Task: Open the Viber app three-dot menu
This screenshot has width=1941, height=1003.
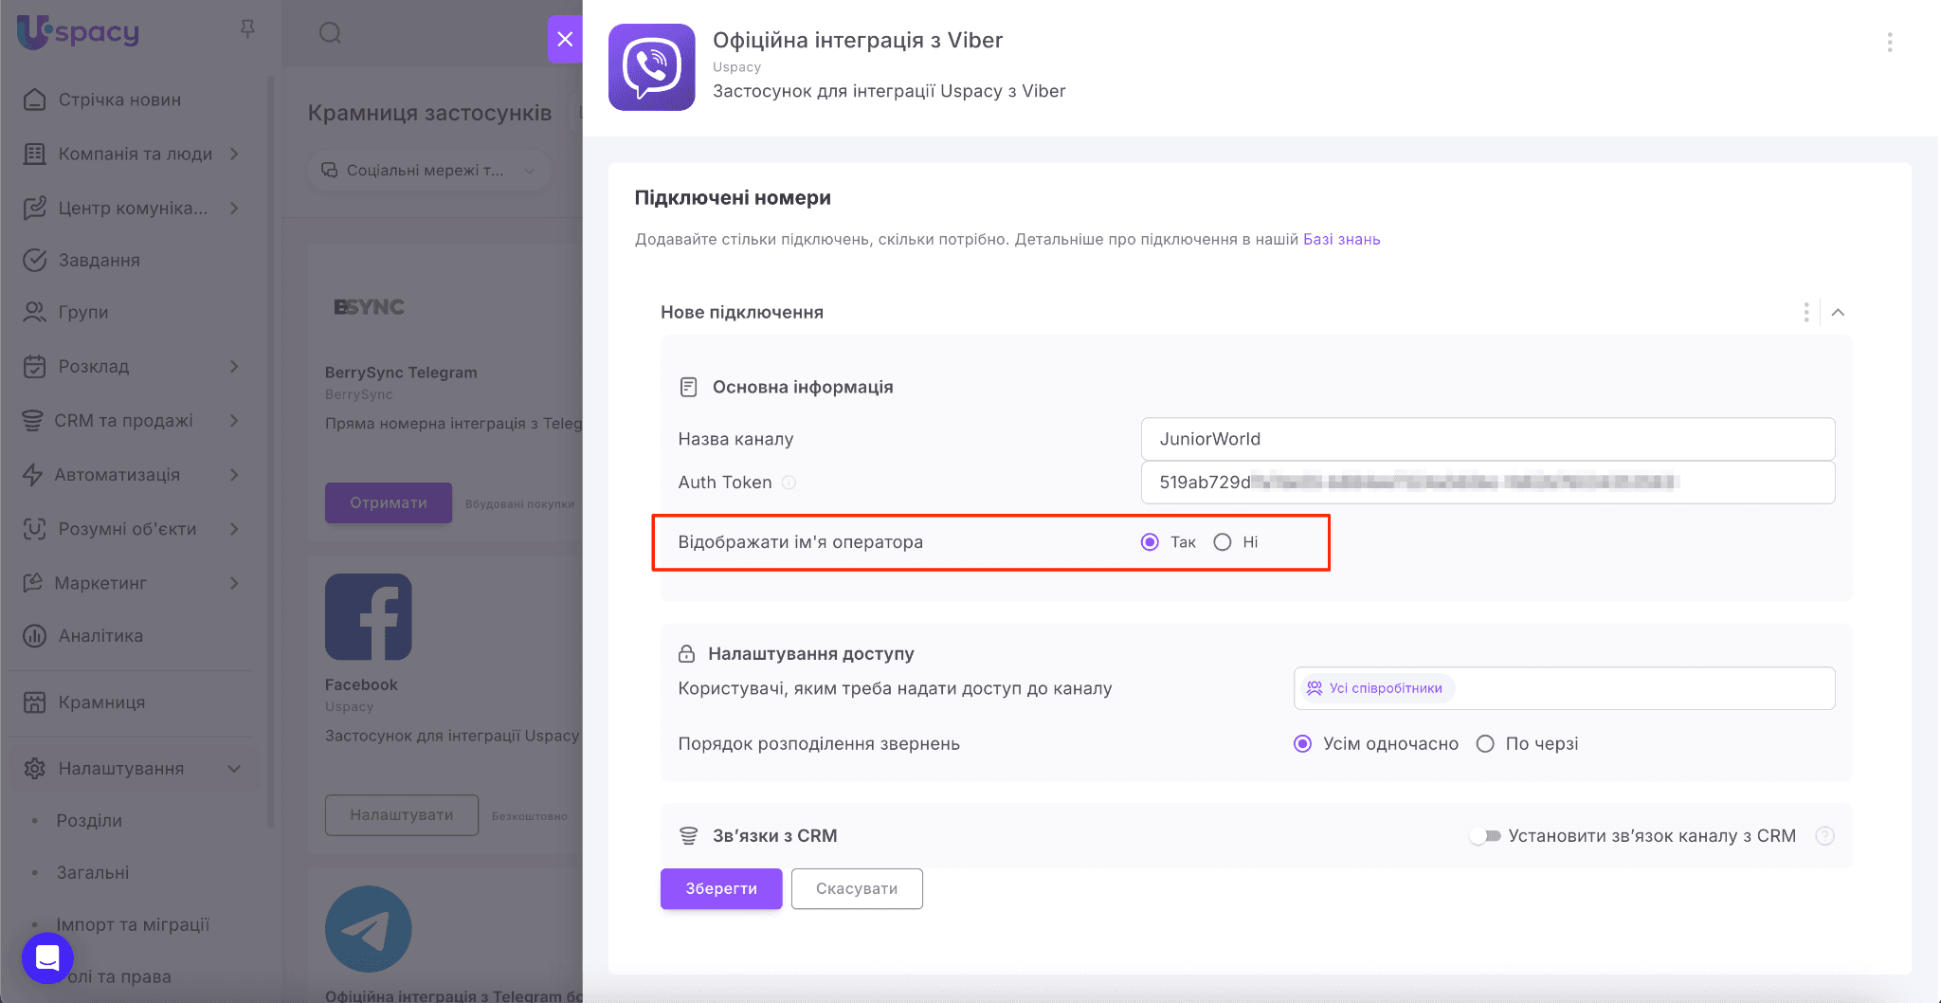Action: (1889, 42)
